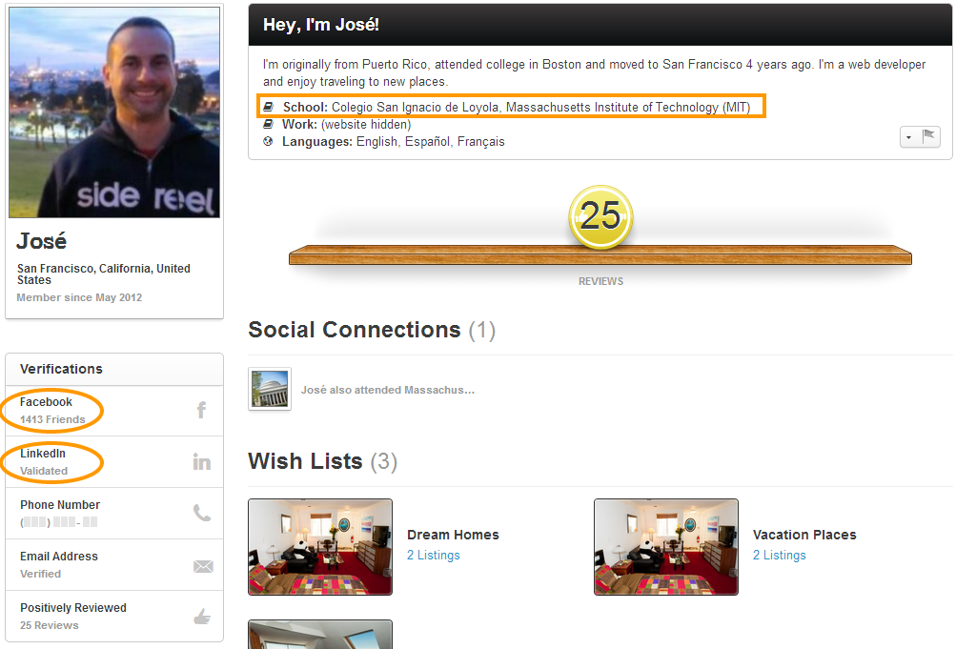The image size is (956, 649).
Task: Open the 2 Listings link under Vacation Places
Action: coord(779,556)
